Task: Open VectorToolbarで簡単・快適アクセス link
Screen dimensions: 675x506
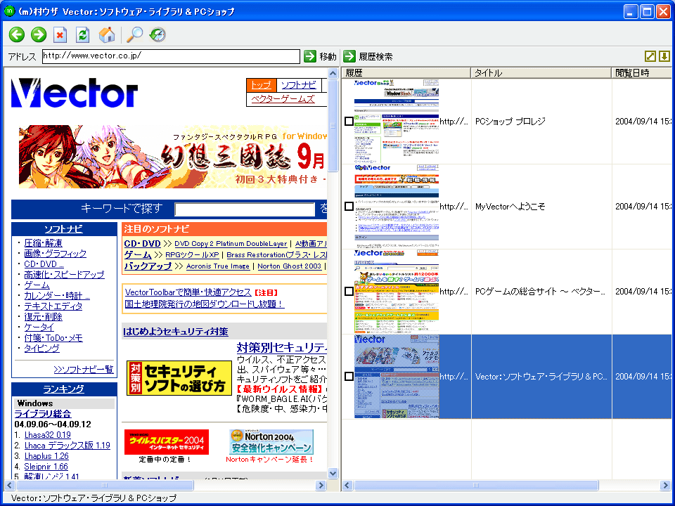Action: (188, 292)
